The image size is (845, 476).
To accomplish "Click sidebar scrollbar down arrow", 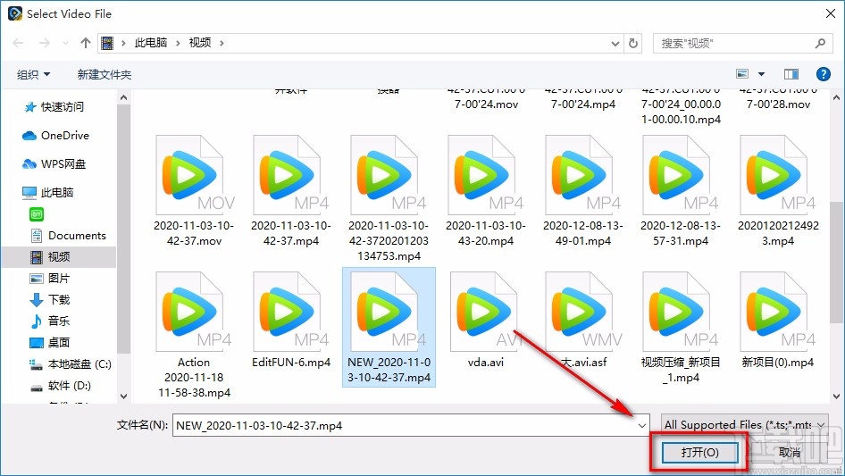I will [x=123, y=397].
